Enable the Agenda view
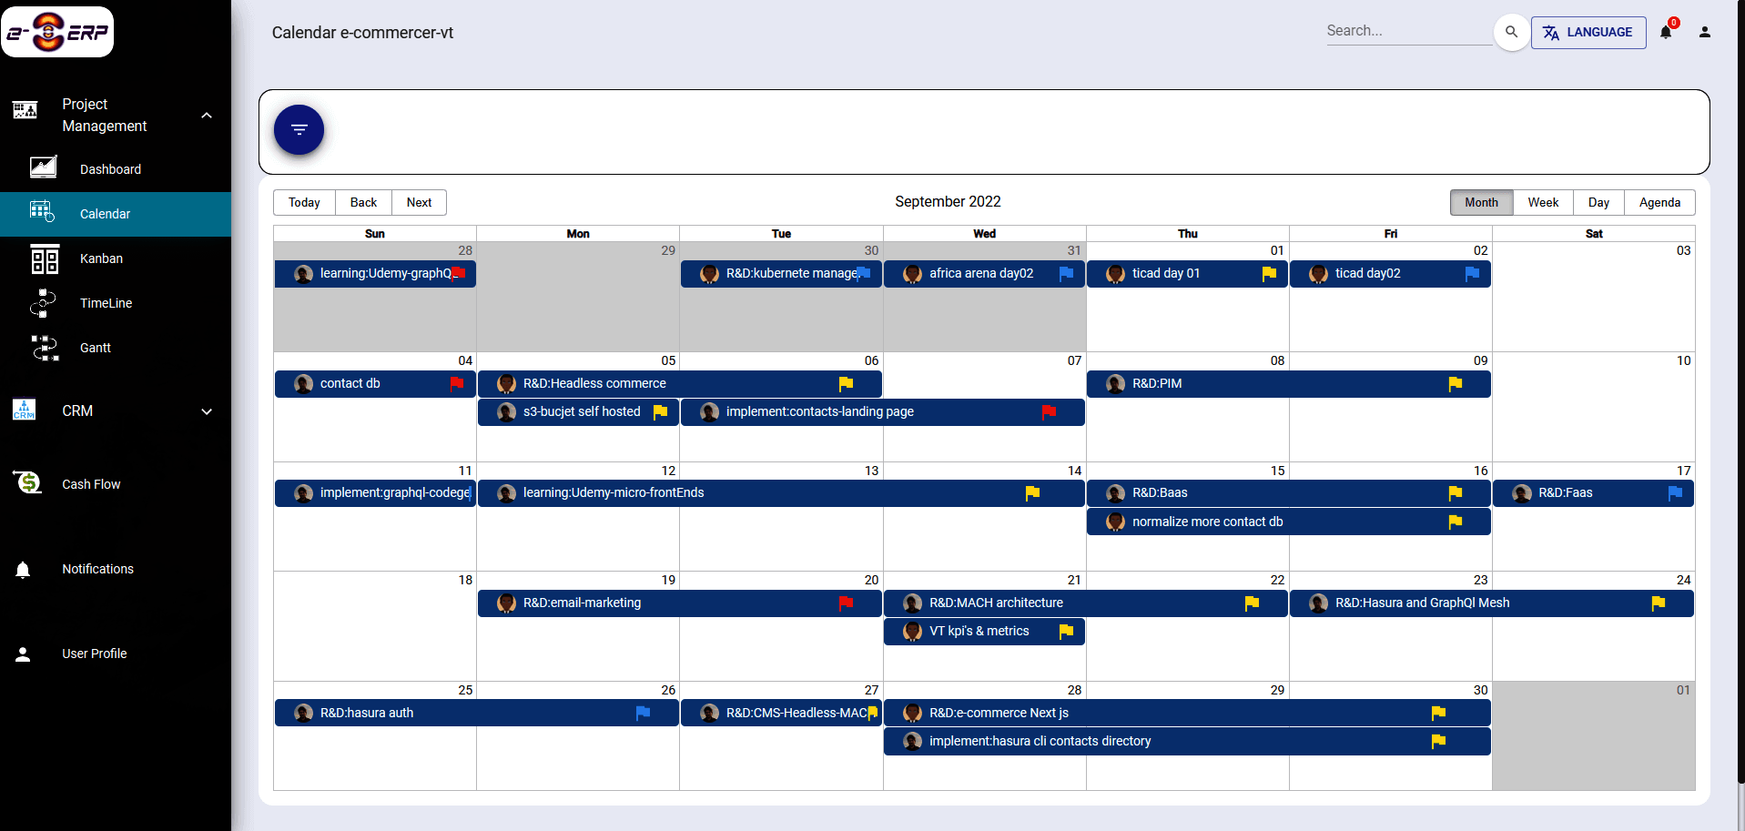Screen dimensions: 1745x831 click(1659, 202)
